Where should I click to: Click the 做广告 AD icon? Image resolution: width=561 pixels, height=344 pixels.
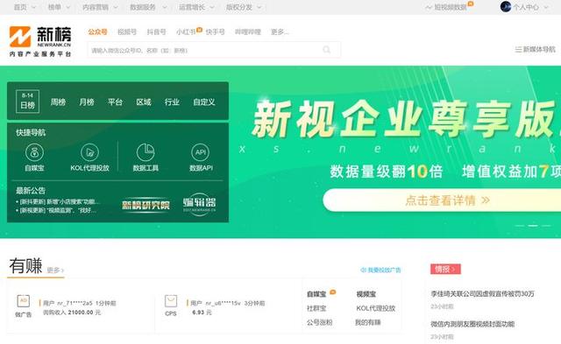24,301
